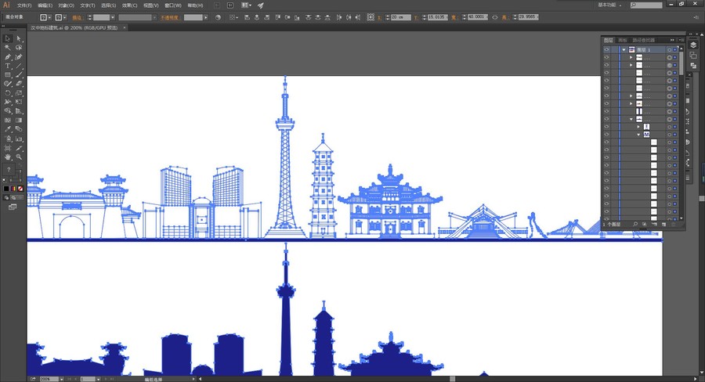Image resolution: width=705 pixels, height=382 pixels.
Task: Open the 基本功能 workspace switcher
Action: (x=610, y=5)
